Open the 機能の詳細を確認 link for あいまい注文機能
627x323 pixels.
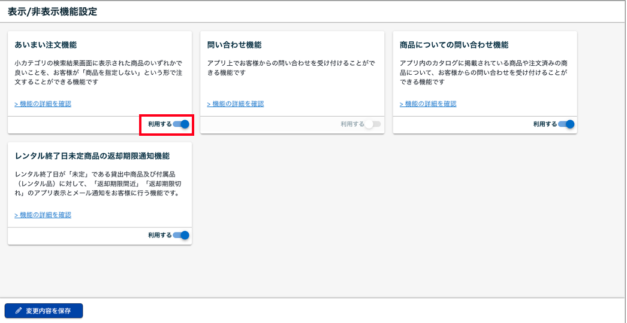(x=43, y=104)
